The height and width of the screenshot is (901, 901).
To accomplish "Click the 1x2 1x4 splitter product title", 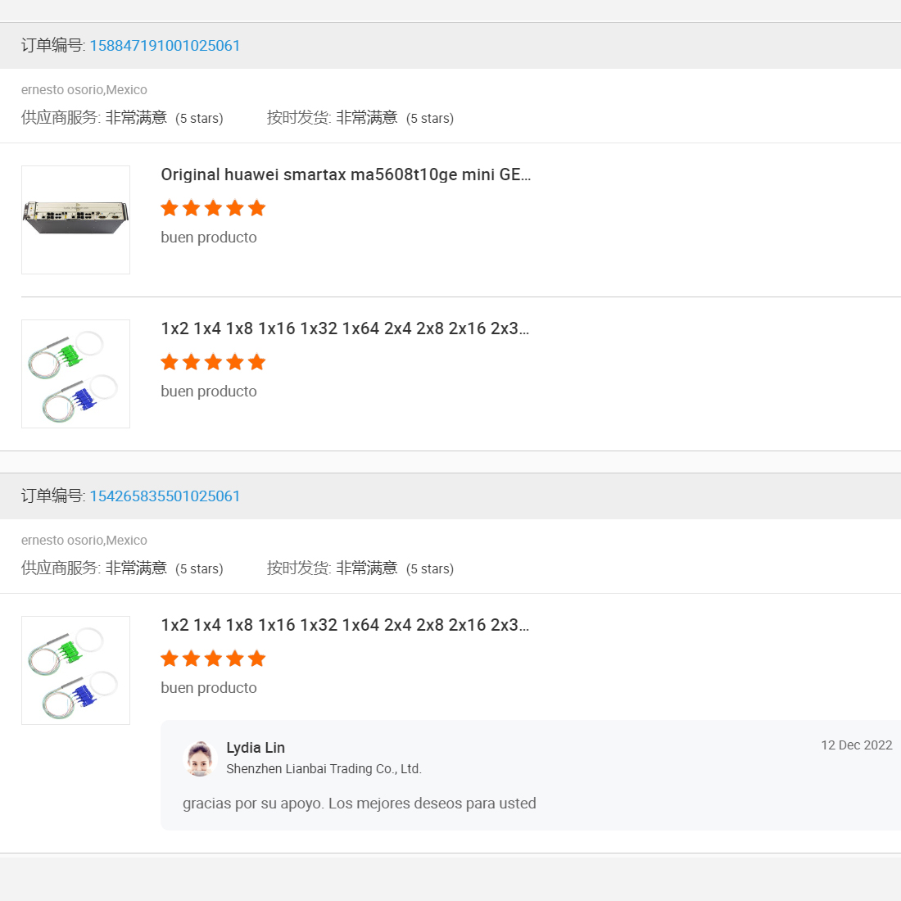I will [x=345, y=328].
